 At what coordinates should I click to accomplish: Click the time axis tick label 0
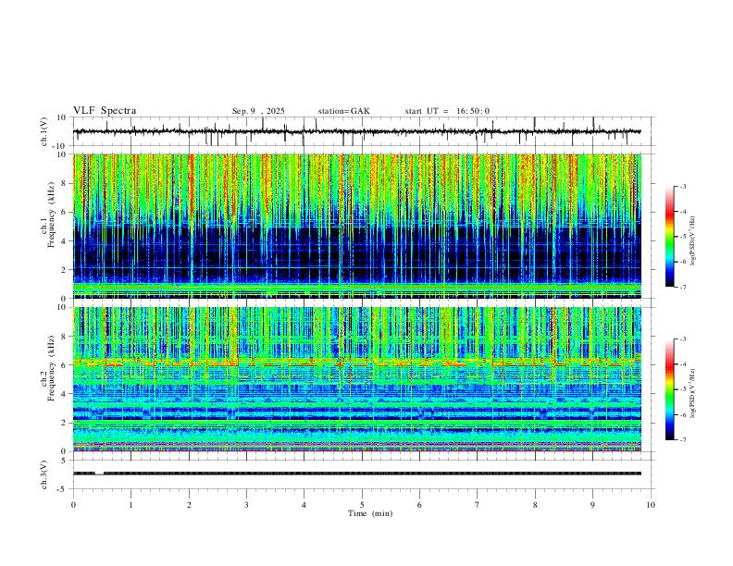[x=73, y=505]
